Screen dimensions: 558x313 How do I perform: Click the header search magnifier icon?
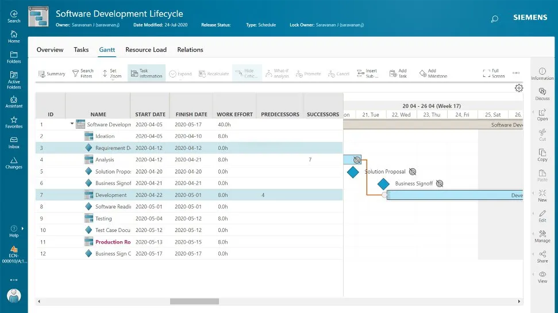494,19
